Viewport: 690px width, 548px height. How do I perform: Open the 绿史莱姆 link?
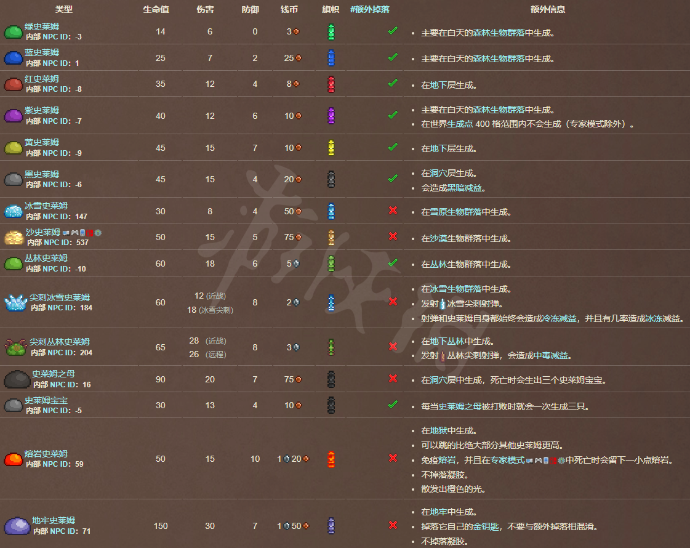(42, 26)
